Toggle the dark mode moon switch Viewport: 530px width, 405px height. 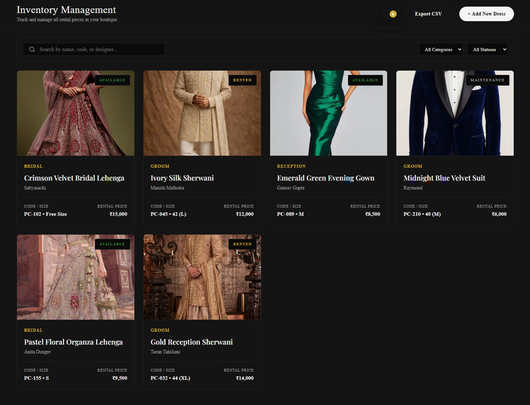point(390,14)
